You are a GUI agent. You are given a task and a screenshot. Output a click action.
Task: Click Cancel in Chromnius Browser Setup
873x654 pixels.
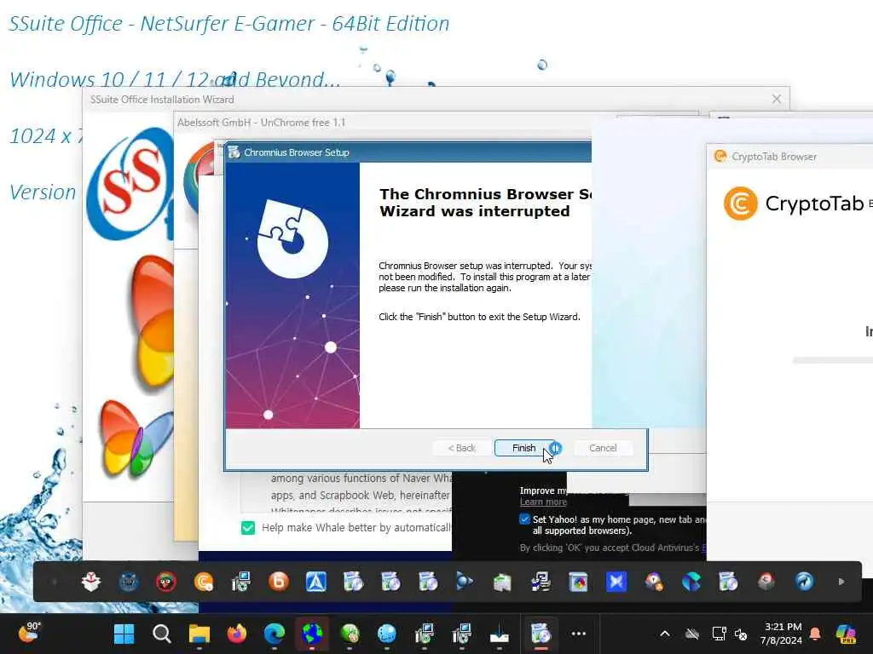[x=603, y=448]
